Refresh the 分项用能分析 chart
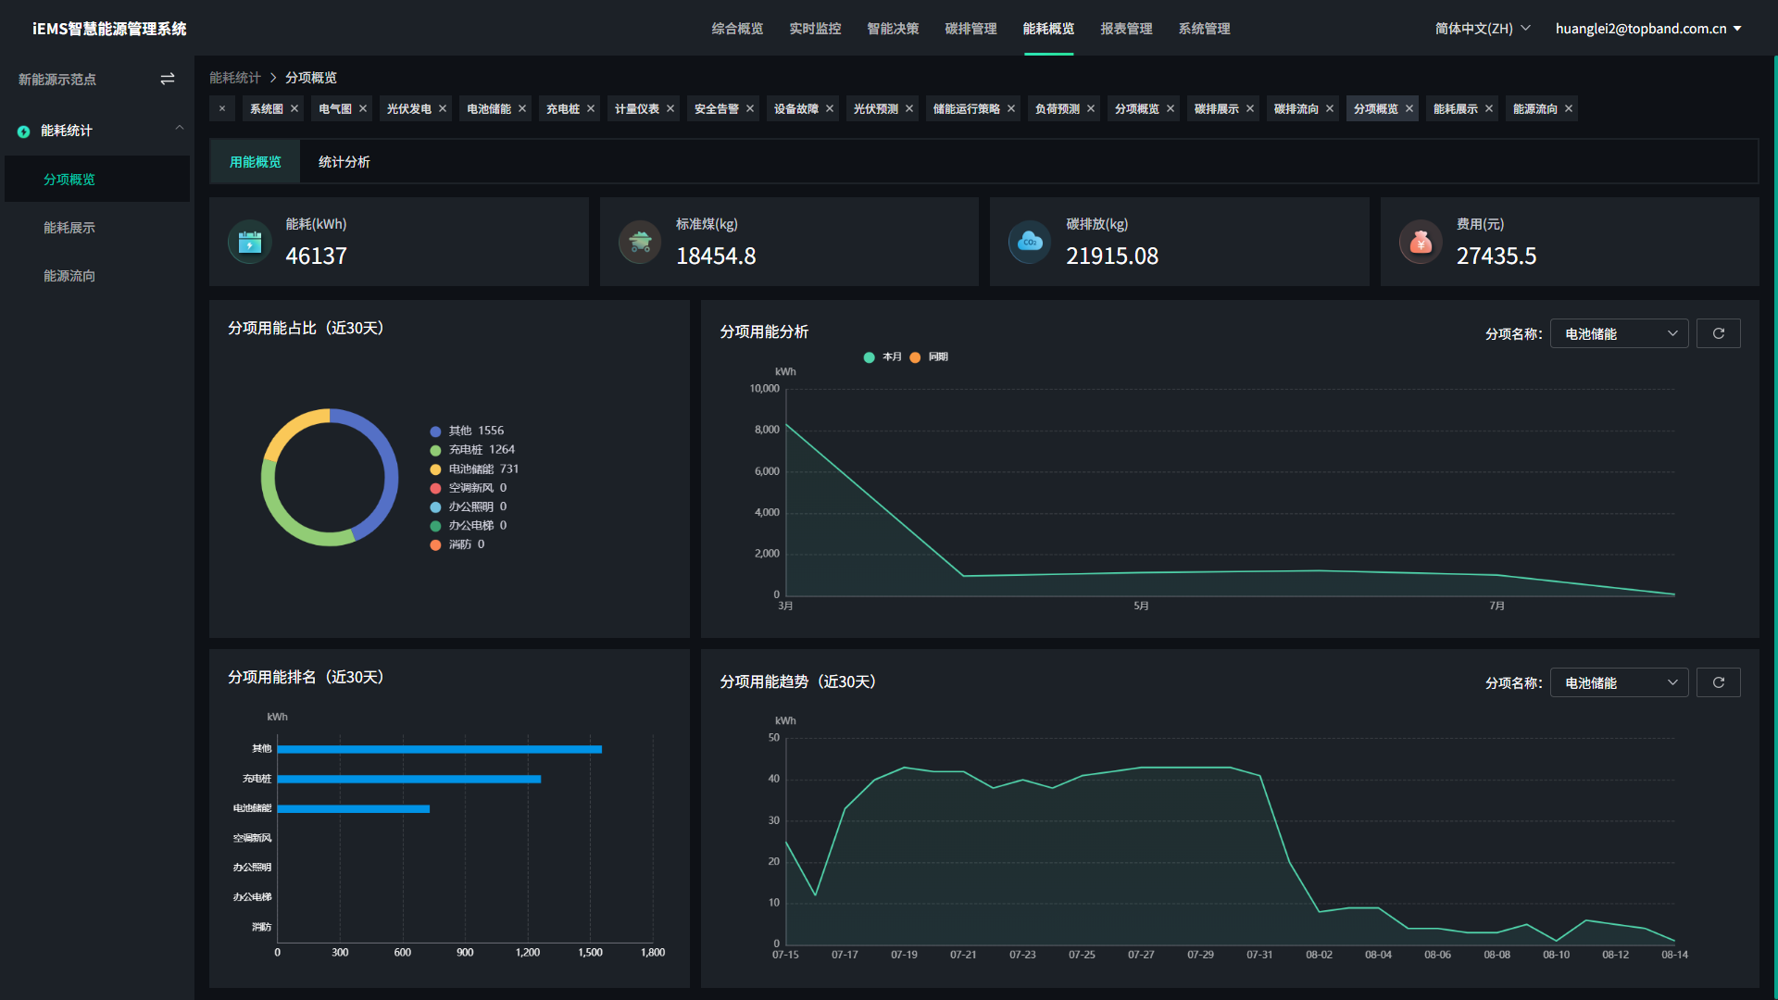 pos(1719,333)
